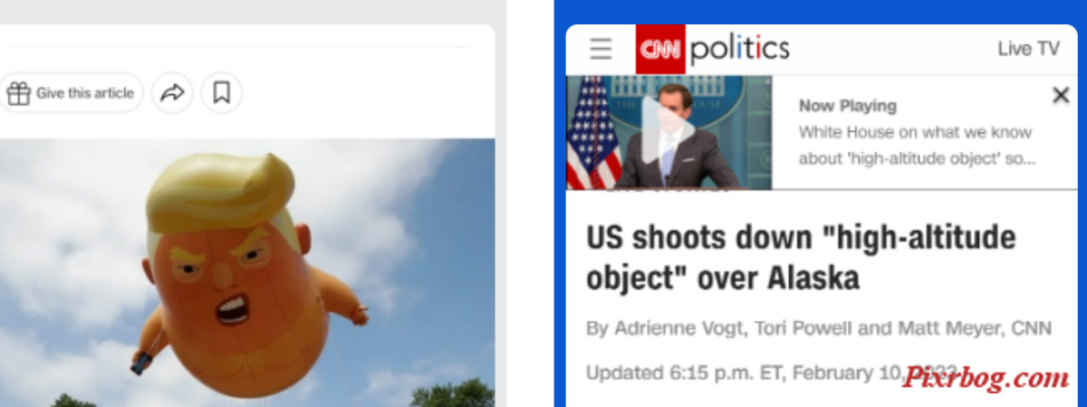Screen dimensions: 1087x407
Task: Bookmark this article with the save icon
Action: [222, 92]
